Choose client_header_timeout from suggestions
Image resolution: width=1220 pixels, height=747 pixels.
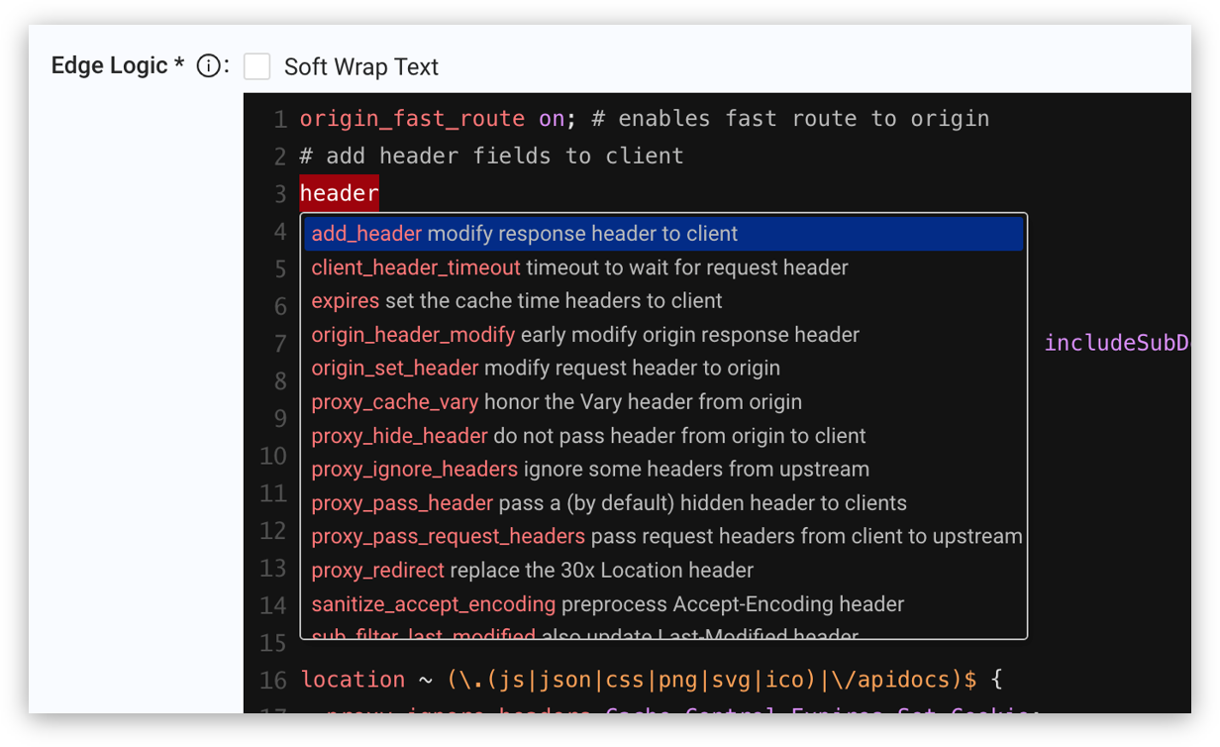click(663, 267)
